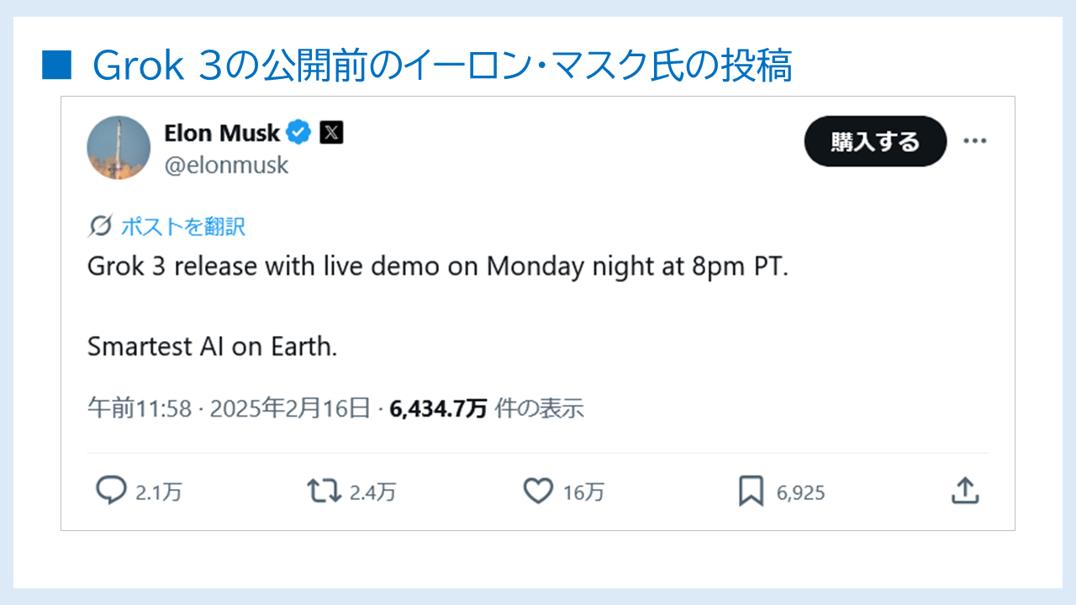Click the reply speech bubble icon

point(110,491)
